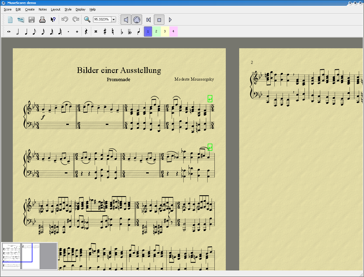Select voice 3, the yellow button
This screenshot has width=364, height=277.
[165, 31]
